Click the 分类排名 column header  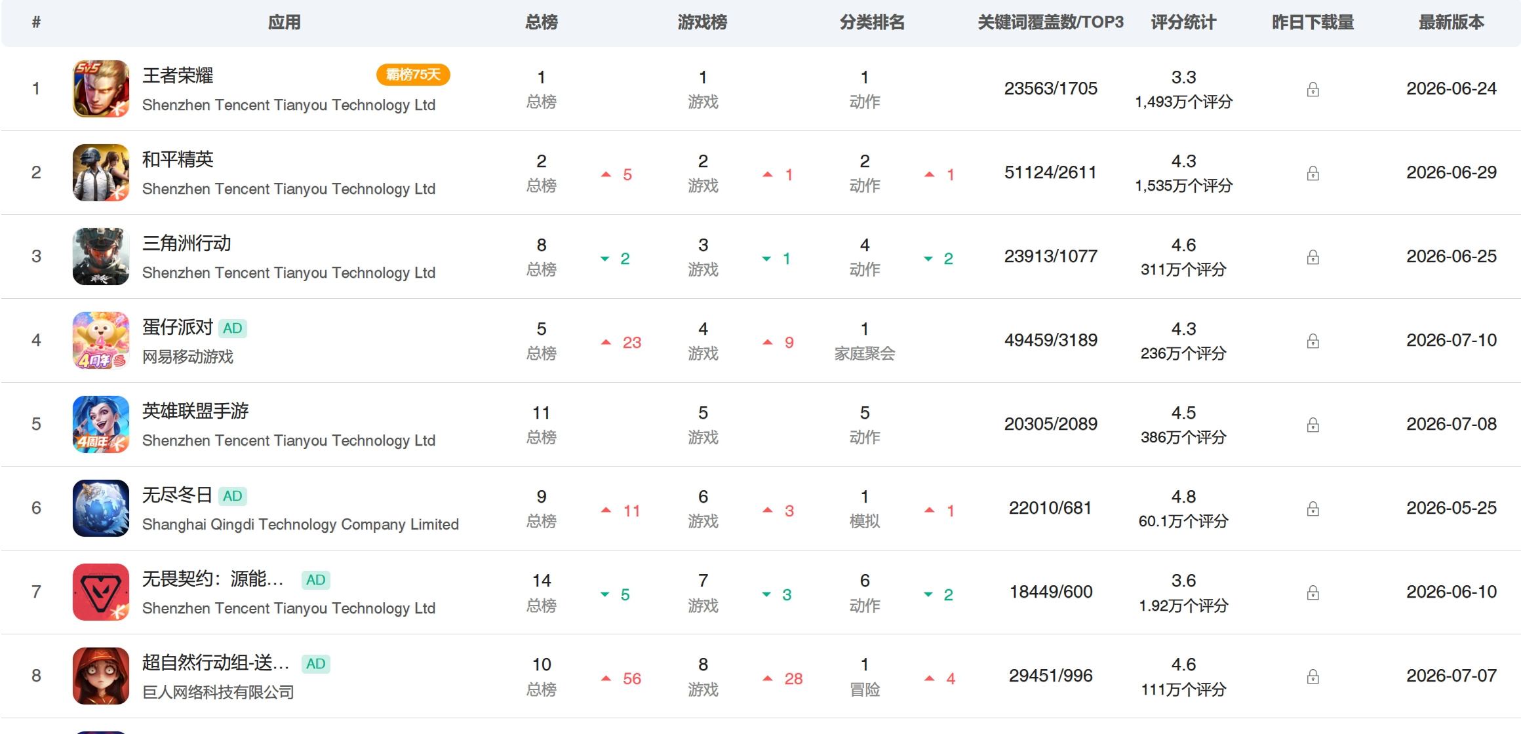point(873,22)
